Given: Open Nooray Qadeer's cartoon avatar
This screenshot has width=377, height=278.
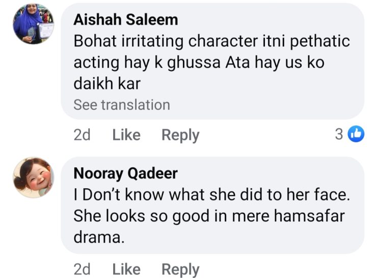Looking at the screenshot, I should click(33, 178).
